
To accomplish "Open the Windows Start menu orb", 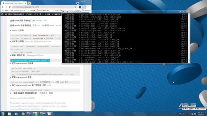I will pos(3,114).
